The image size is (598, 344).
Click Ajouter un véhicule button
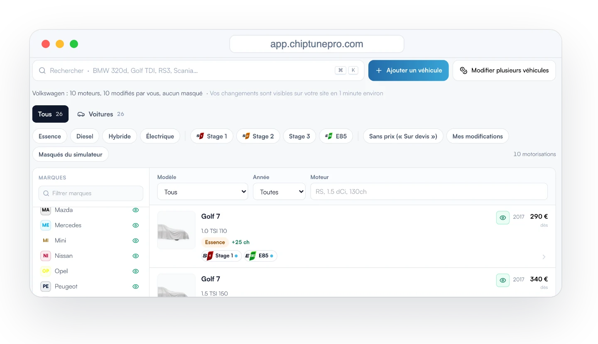(408, 70)
